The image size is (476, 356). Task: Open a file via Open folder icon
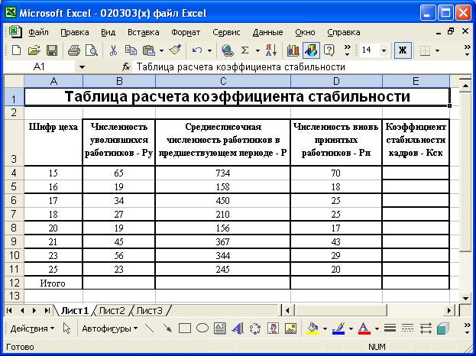(x=34, y=50)
